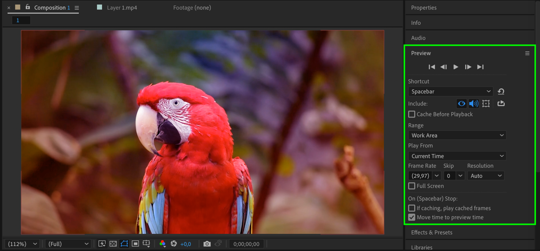Screen dimensions: 540x251
Task: Uncheck Move time to preview time
Action: pos(412,218)
